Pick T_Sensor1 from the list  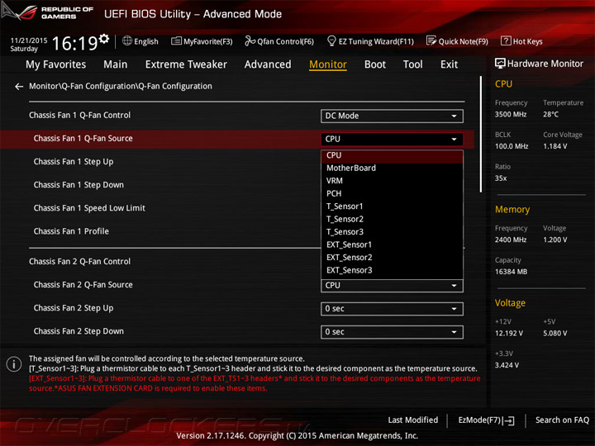(x=392, y=206)
